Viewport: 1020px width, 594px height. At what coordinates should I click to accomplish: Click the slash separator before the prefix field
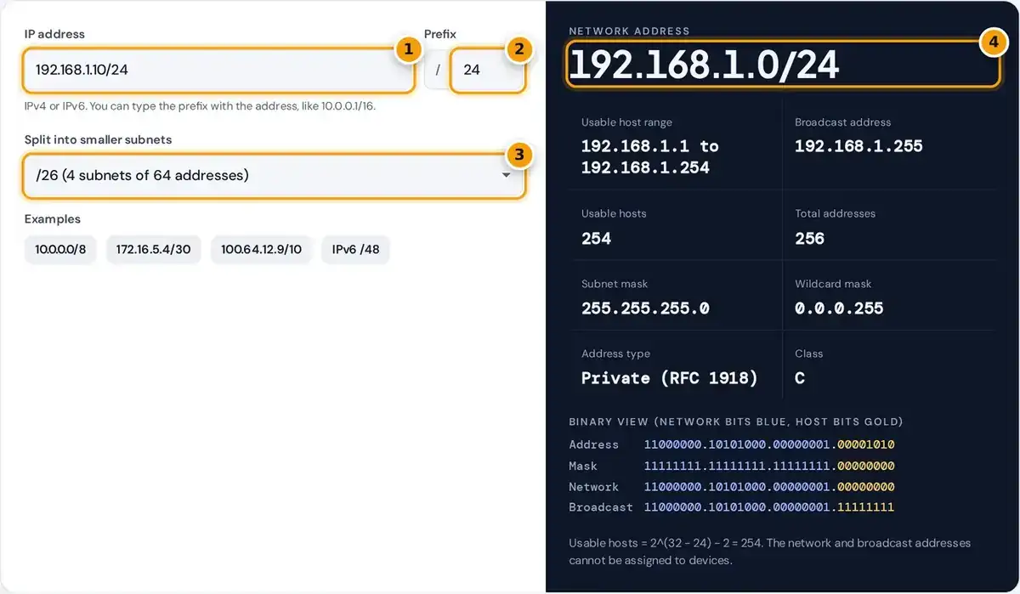pyautogui.click(x=438, y=70)
